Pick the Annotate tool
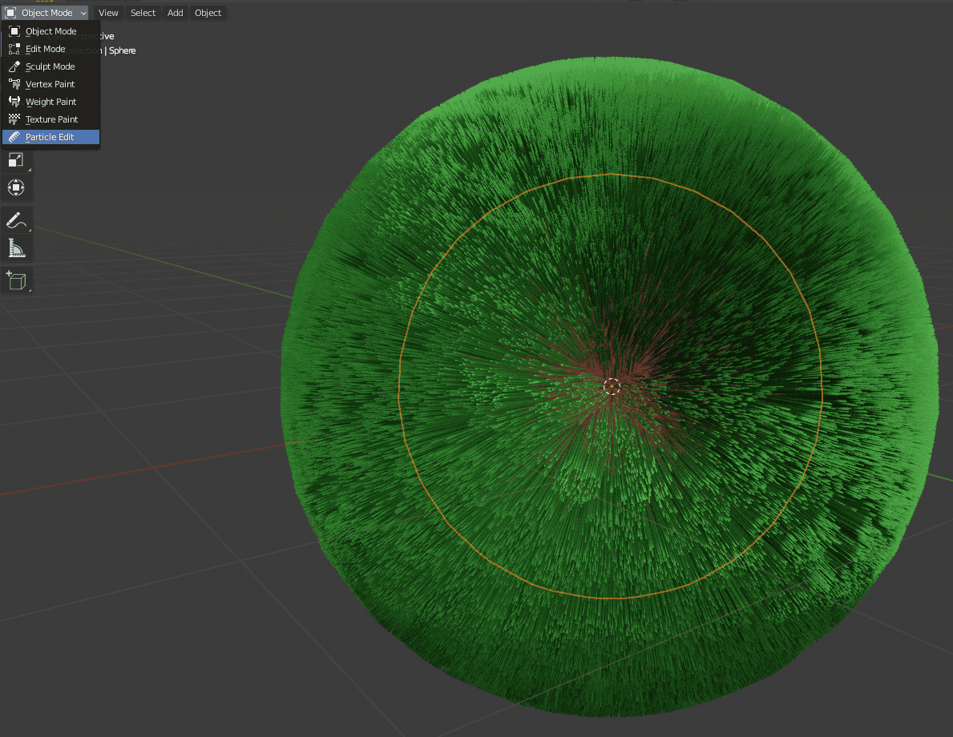The image size is (953, 737). (x=16, y=218)
